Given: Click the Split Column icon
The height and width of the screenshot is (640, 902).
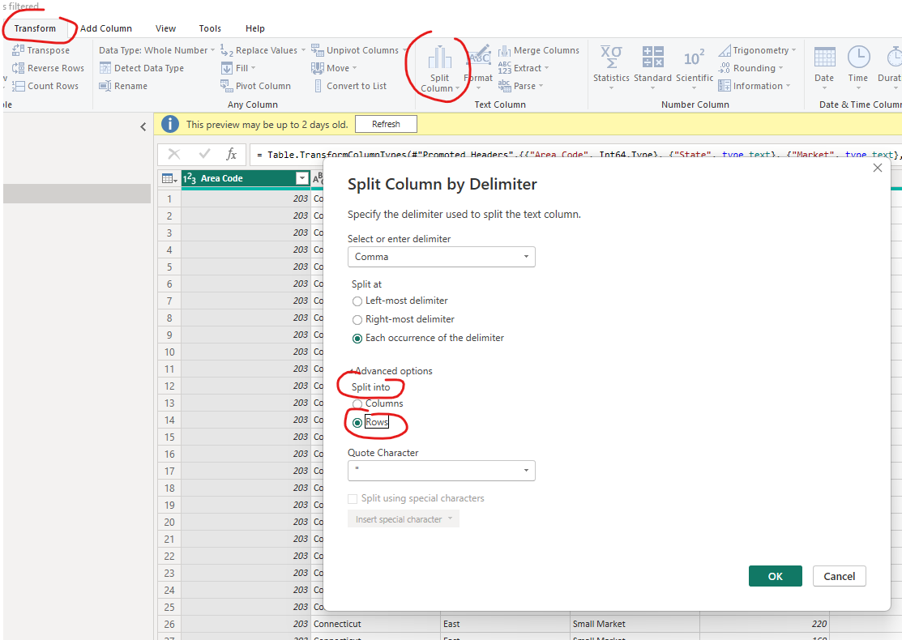Looking at the screenshot, I should click(439, 58).
